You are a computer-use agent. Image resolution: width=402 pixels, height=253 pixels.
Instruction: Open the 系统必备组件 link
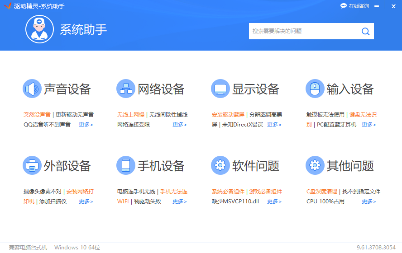pyautogui.click(x=228, y=192)
